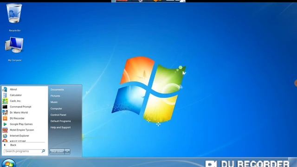Expand the Shut down options arrow

[67, 152]
